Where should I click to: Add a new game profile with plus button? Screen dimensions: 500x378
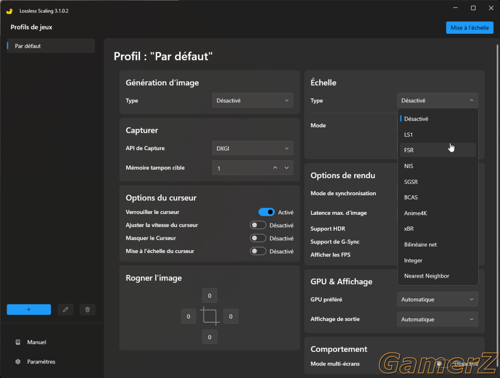[29, 309]
